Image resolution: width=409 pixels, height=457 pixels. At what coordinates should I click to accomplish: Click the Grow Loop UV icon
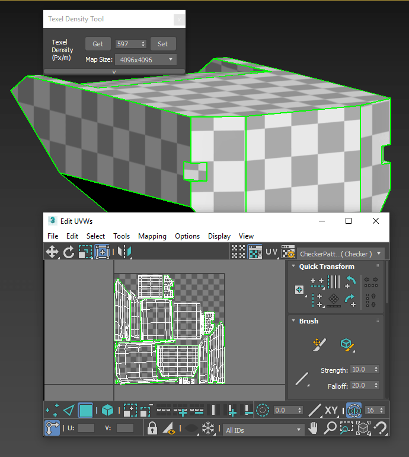click(x=180, y=410)
